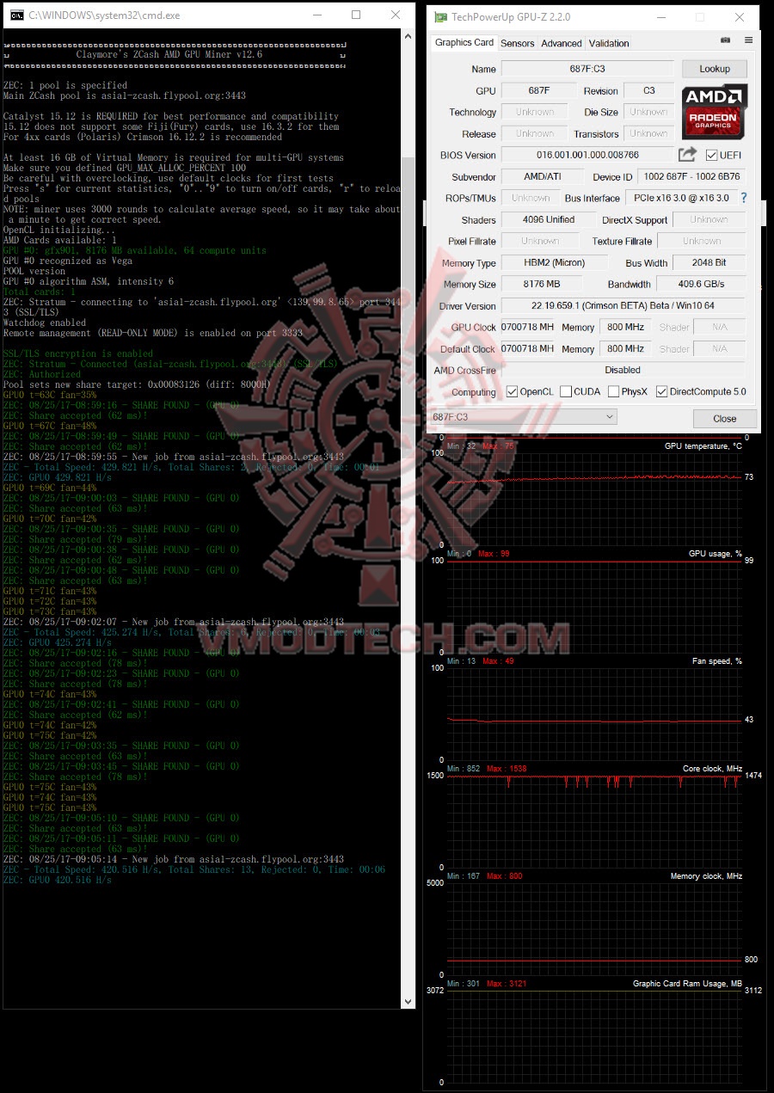Click the Shaders field 4096 Unified

[549, 219]
